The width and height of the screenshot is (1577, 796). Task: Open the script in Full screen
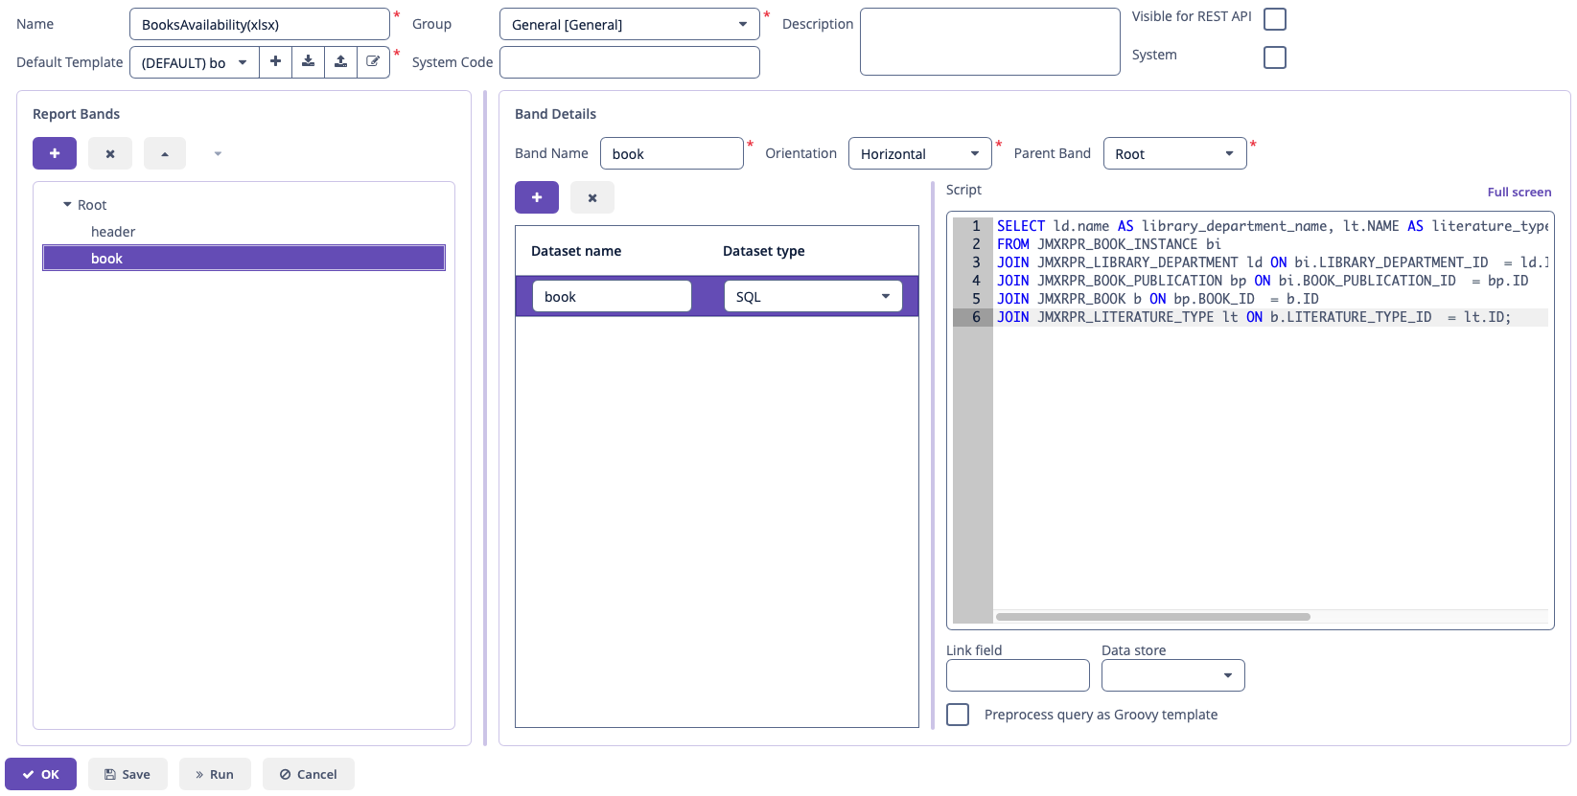point(1519,192)
